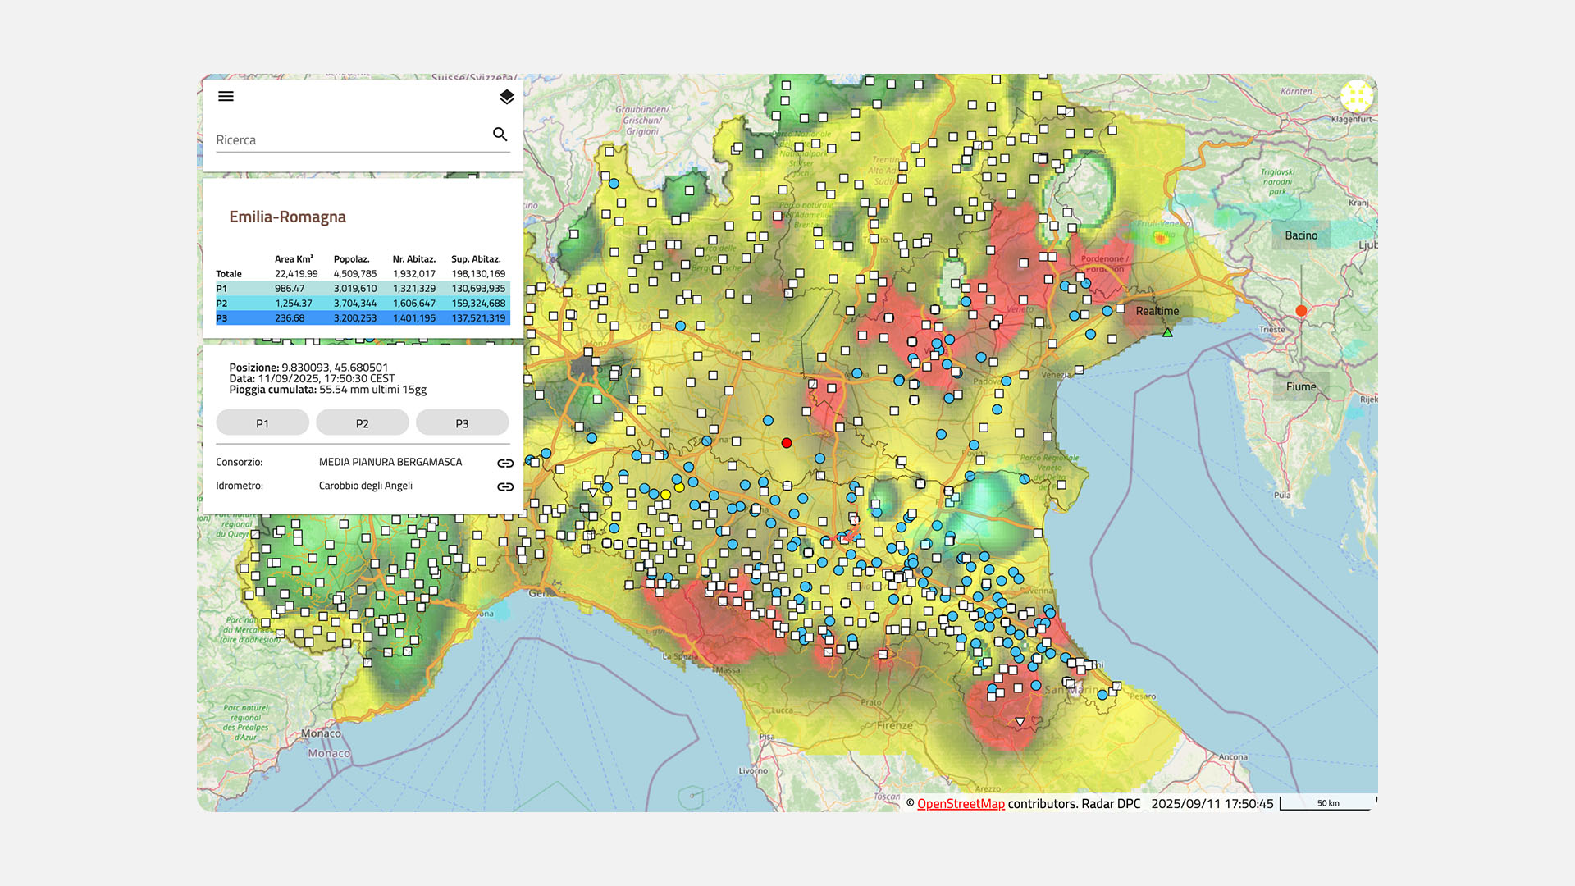
Task: Open the Consorzio link icon
Action: click(x=505, y=464)
